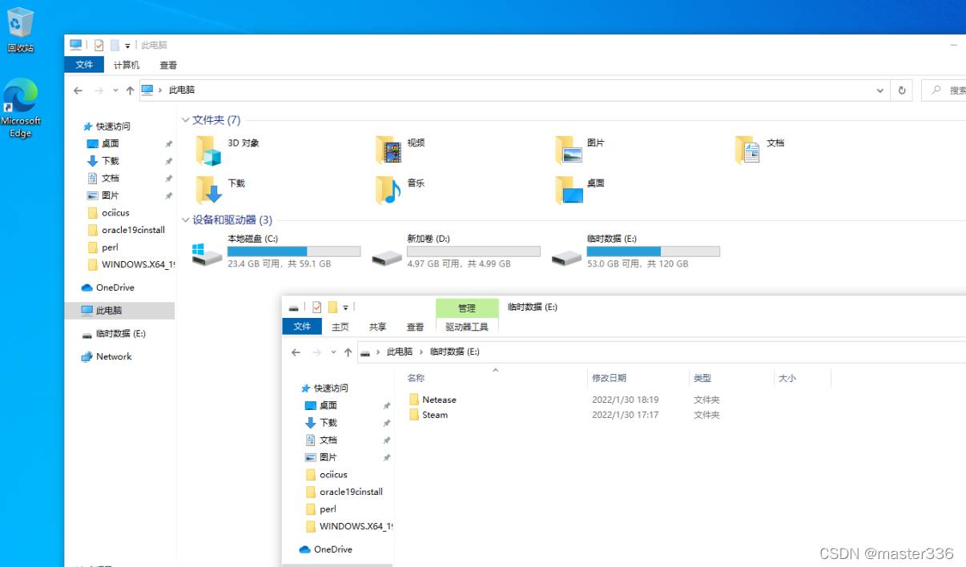Switch to 共享 tab in E: window
The width and height of the screenshot is (966, 567).
pos(377,327)
